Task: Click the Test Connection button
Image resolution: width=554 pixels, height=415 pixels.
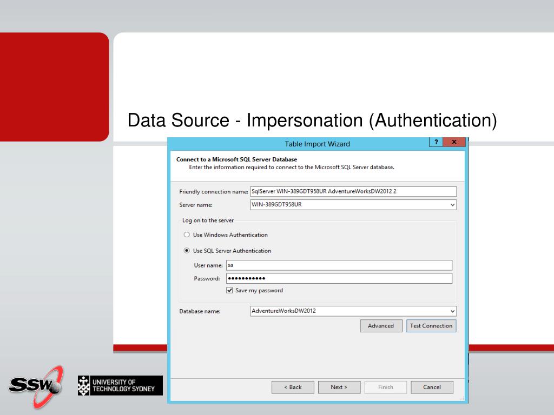Action: point(431,326)
